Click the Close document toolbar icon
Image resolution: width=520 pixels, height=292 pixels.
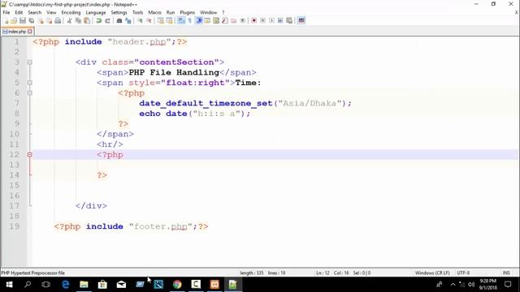pyautogui.click(x=41, y=20)
